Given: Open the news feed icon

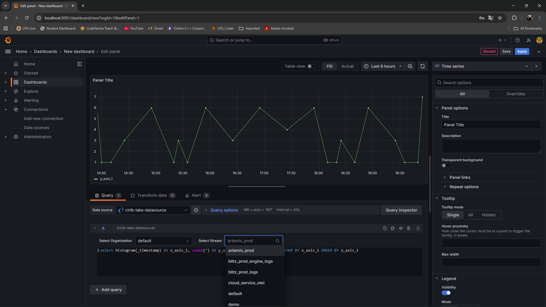Looking at the screenshot, I should point(529,40).
